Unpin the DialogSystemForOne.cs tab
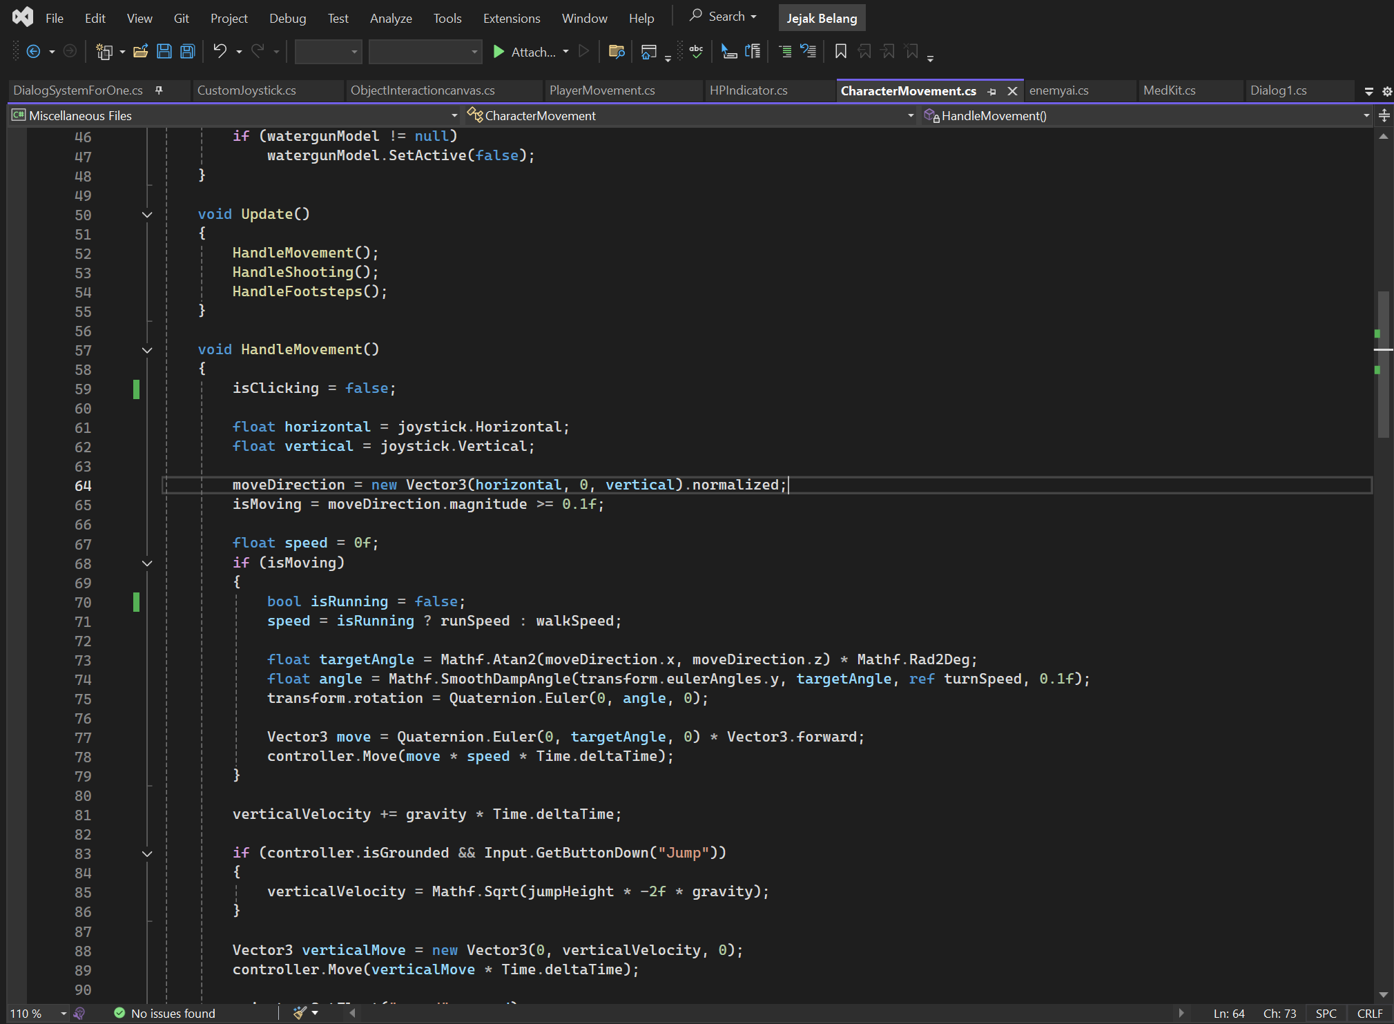This screenshot has width=1394, height=1024. click(x=159, y=90)
